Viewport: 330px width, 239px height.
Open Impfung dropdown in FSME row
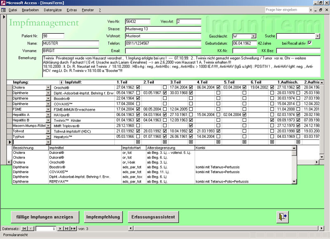tap(48, 109)
